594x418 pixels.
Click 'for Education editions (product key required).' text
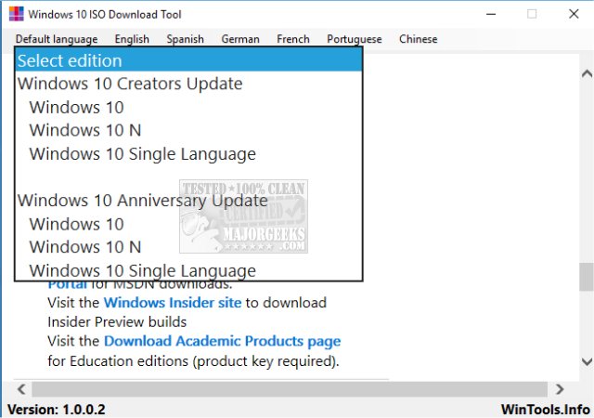point(193,361)
